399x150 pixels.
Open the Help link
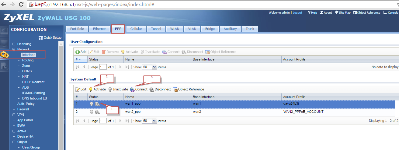pyautogui.click(x=312, y=13)
